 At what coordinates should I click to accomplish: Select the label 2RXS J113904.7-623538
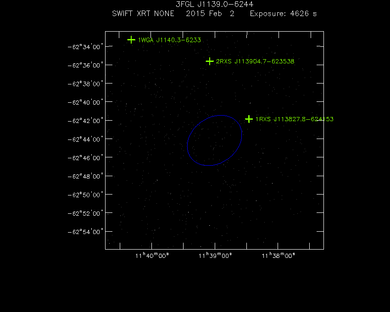(x=255, y=61)
